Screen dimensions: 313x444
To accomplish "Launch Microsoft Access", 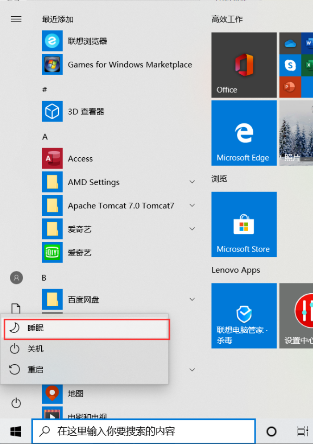I will [119, 159].
